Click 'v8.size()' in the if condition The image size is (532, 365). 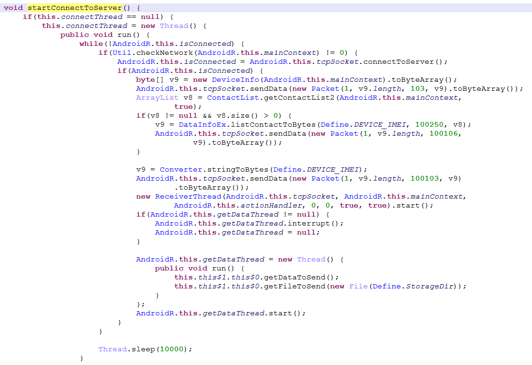[237, 116]
